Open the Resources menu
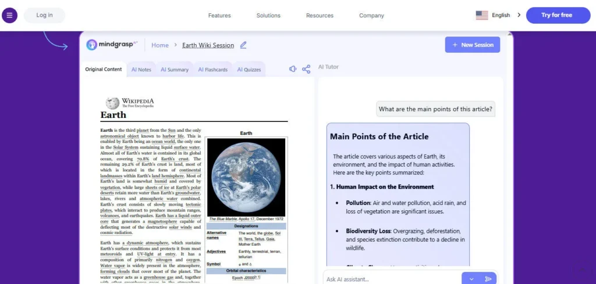Image resolution: width=596 pixels, height=284 pixels. pyautogui.click(x=320, y=16)
